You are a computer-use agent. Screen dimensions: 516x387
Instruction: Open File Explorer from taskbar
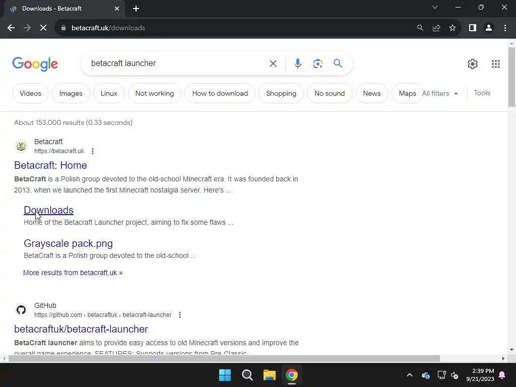tap(269, 375)
